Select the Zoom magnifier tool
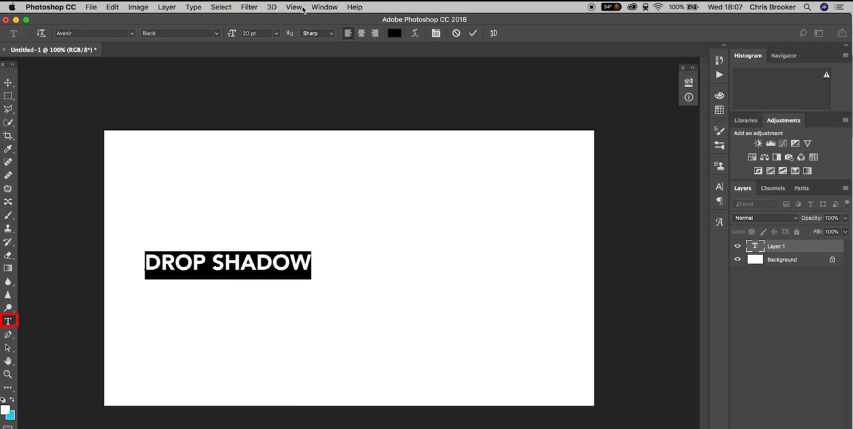The height and width of the screenshot is (429, 853). (8, 374)
